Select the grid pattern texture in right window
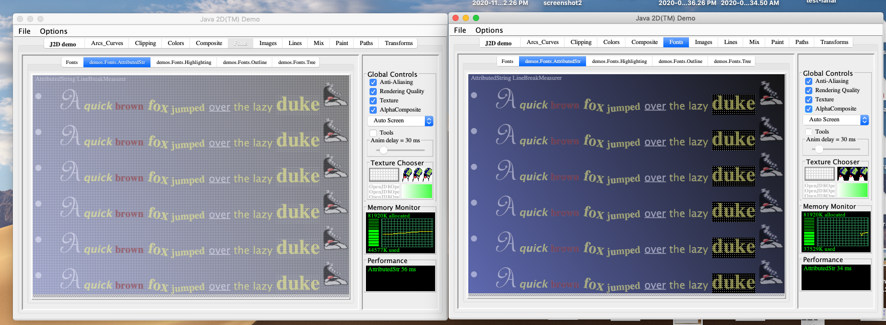Screen dimensions: 886x325 [x=819, y=174]
